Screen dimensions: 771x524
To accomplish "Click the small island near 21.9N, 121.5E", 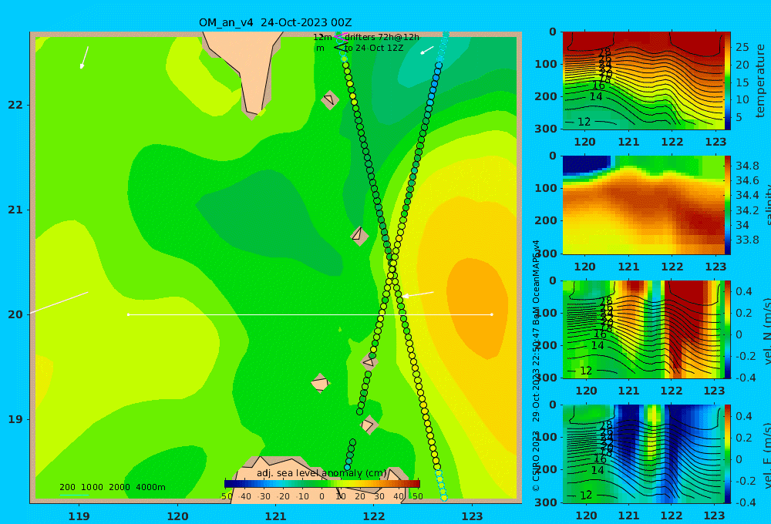I will pyautogui.click(x=330, y=99).
